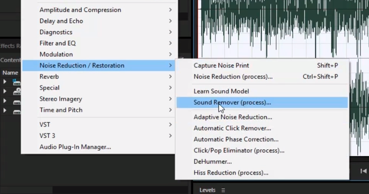Open the DeHummer effect
Image resolution: width=369 pixels, height=194 pixels.
coord(212,162)
